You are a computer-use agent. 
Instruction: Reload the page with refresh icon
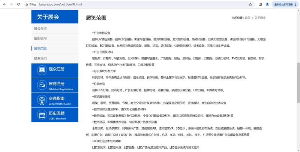19,4
